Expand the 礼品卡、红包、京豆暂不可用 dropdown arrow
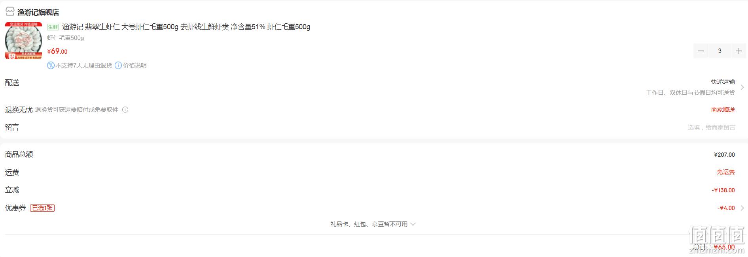Image resolution: width=748 pixels, height=257 pixels. coord(413,224)
